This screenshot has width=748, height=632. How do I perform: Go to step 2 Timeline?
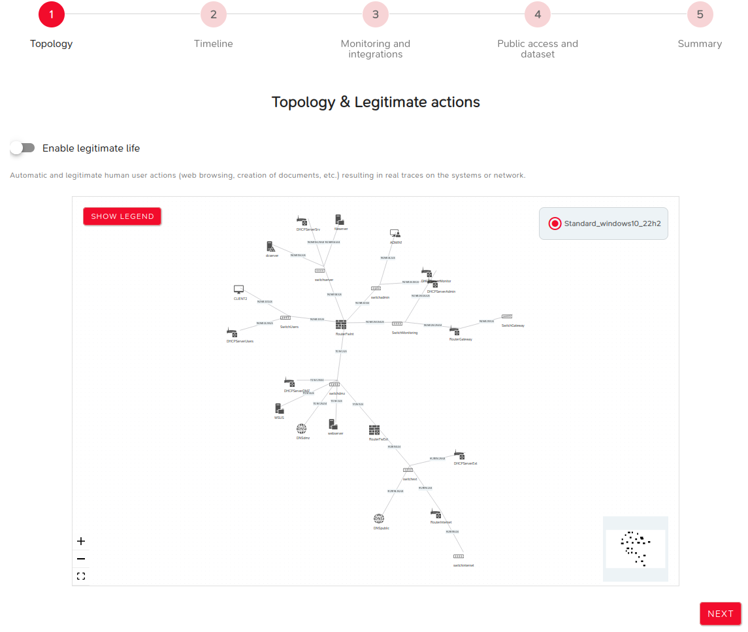(213, 15)
